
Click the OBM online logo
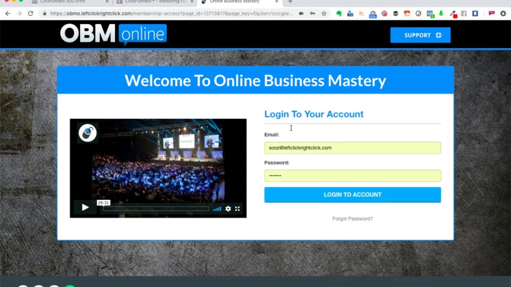[x=113, y=34]
